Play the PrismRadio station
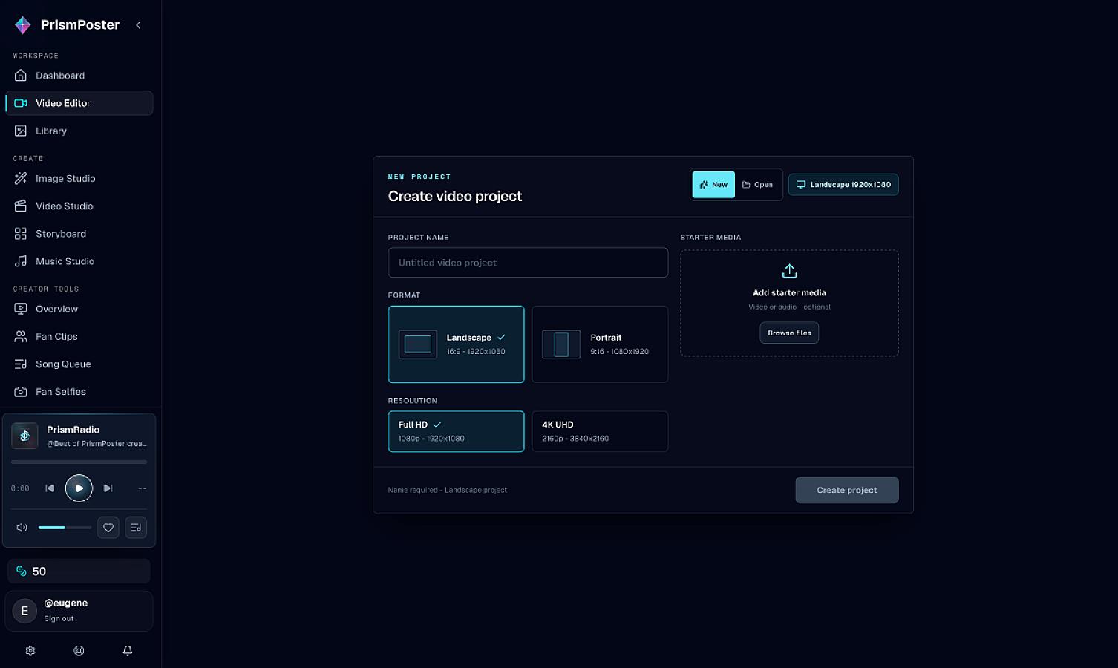Image resolution: width=1118 pixels, height=668 pixels. [79, 488]
